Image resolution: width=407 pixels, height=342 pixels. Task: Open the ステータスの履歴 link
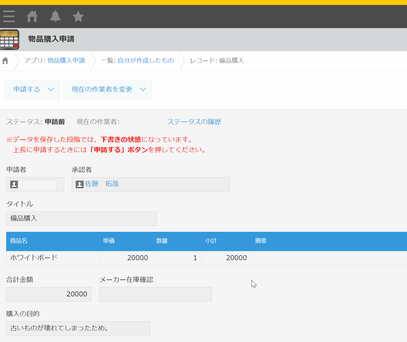point(194,122)
